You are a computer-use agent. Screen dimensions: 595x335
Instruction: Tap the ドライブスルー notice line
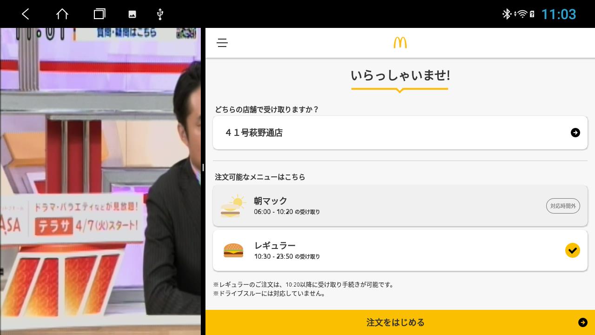(270, 294)
